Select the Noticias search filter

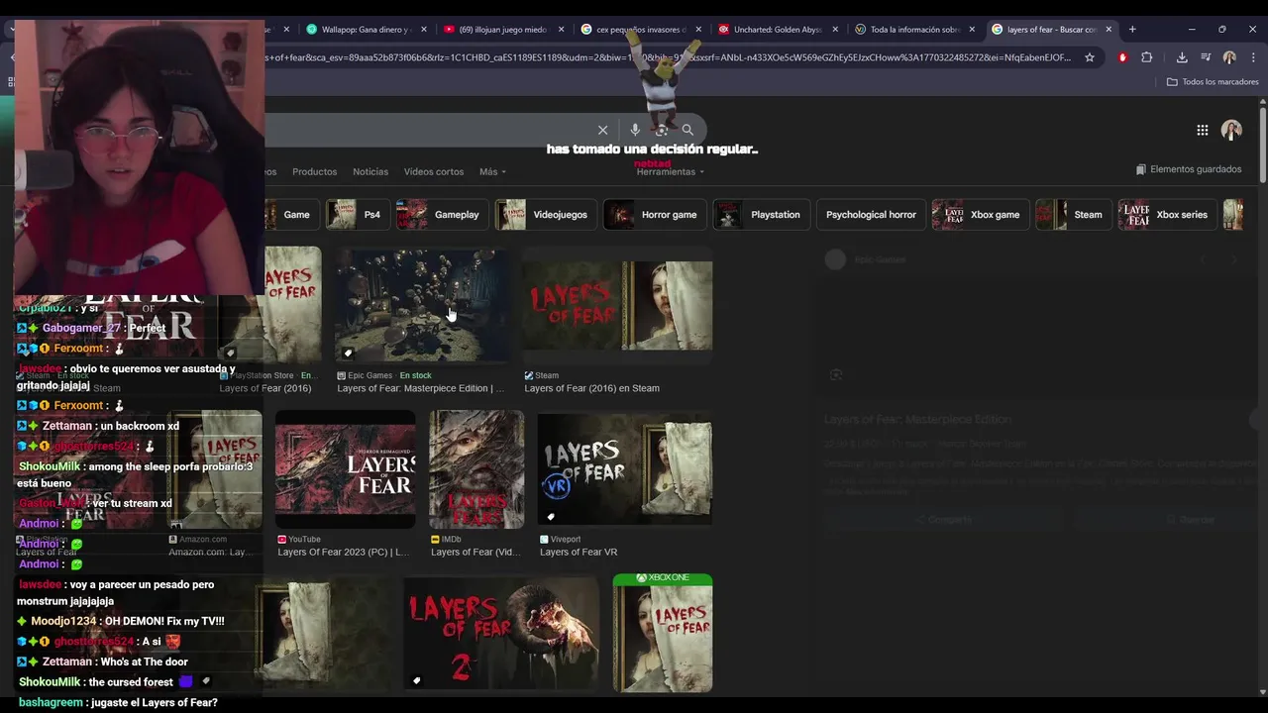point(370,171)
